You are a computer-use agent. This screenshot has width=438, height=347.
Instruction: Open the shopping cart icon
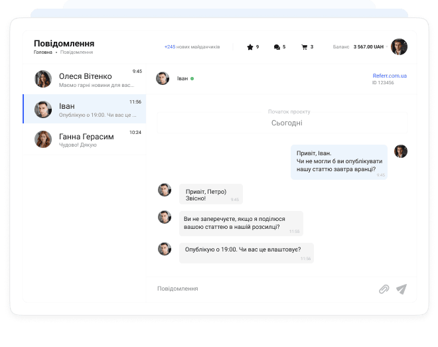(304, 47)
